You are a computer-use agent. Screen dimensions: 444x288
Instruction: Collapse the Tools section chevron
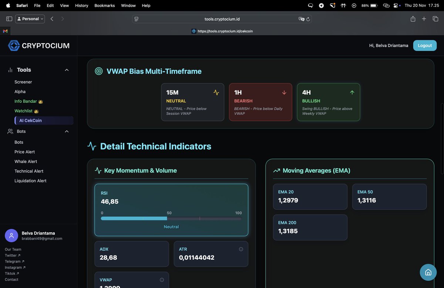(x=67, y=70)
